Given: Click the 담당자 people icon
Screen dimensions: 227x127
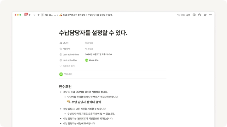Looking at the screenshot, I should (x=61, y=43).
